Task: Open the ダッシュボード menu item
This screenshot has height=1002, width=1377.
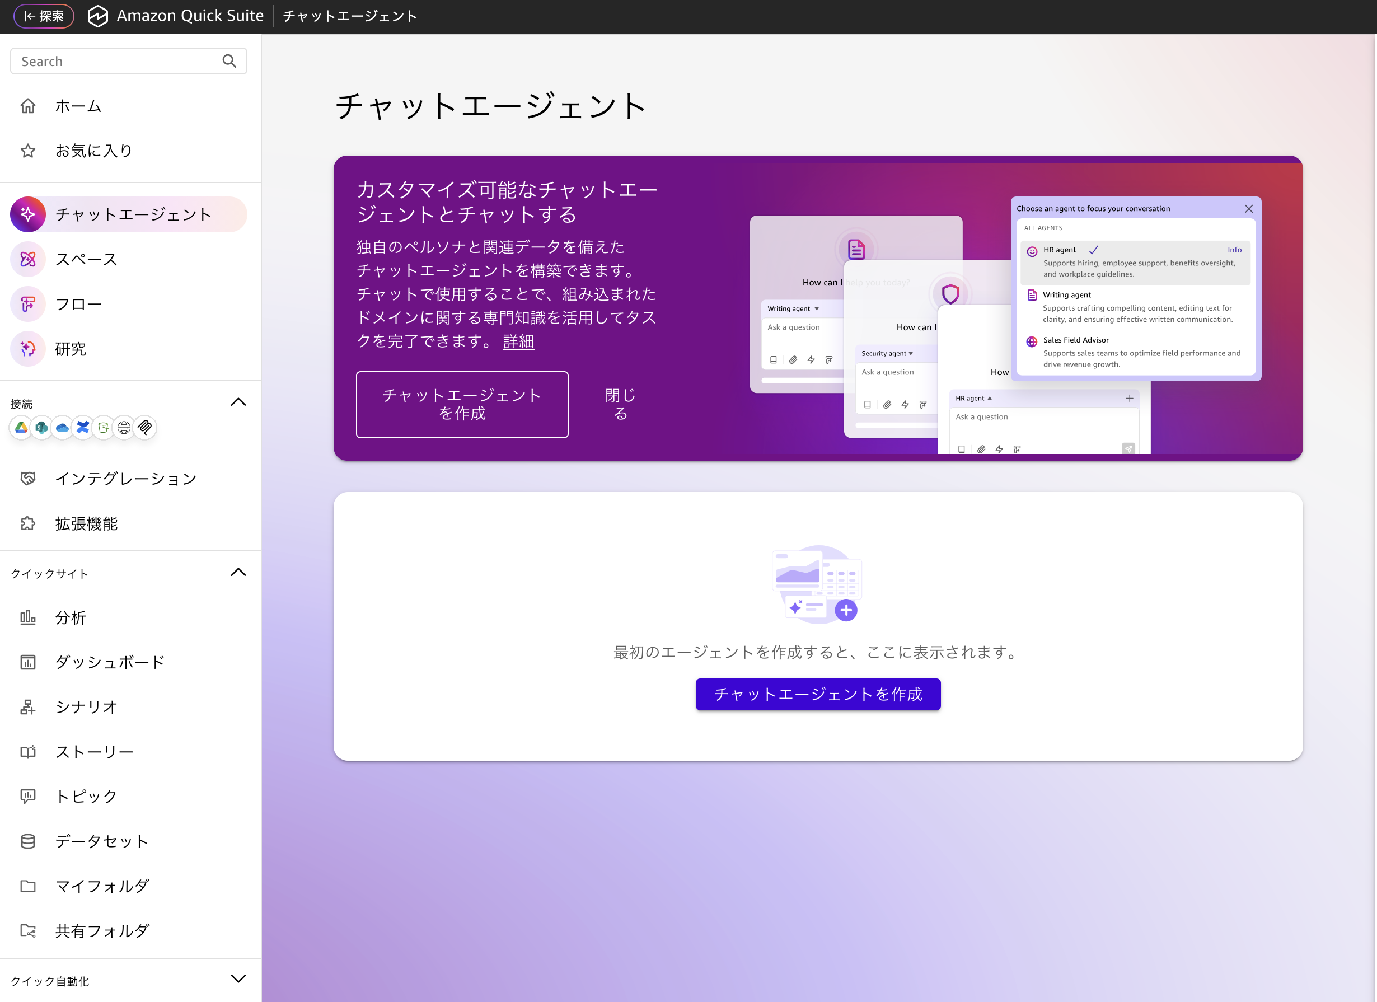Action: pos(109,662)
